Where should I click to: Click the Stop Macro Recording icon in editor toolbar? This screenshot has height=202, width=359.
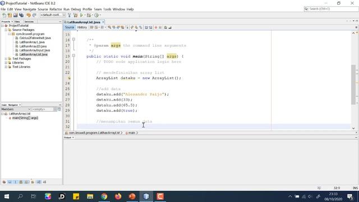(160, 27)
